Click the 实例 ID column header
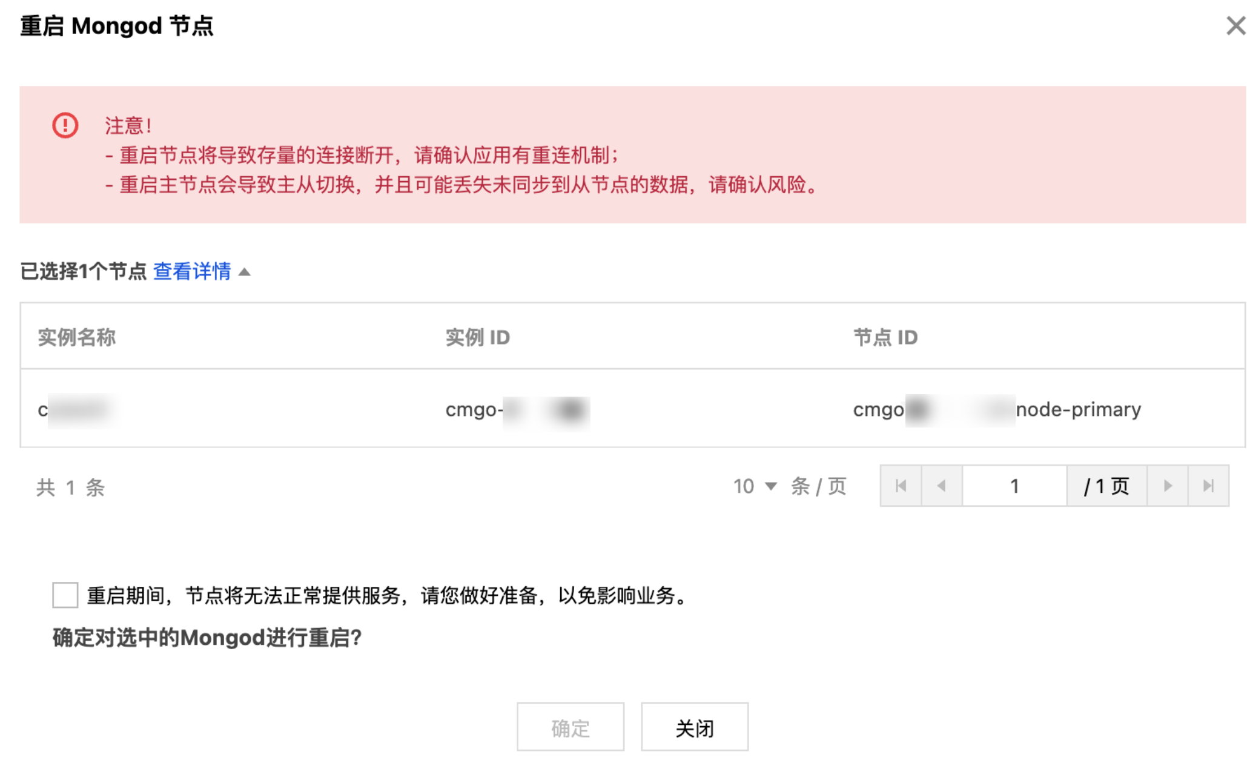The width and height of the screenshot is (1247, 763). 478,337
